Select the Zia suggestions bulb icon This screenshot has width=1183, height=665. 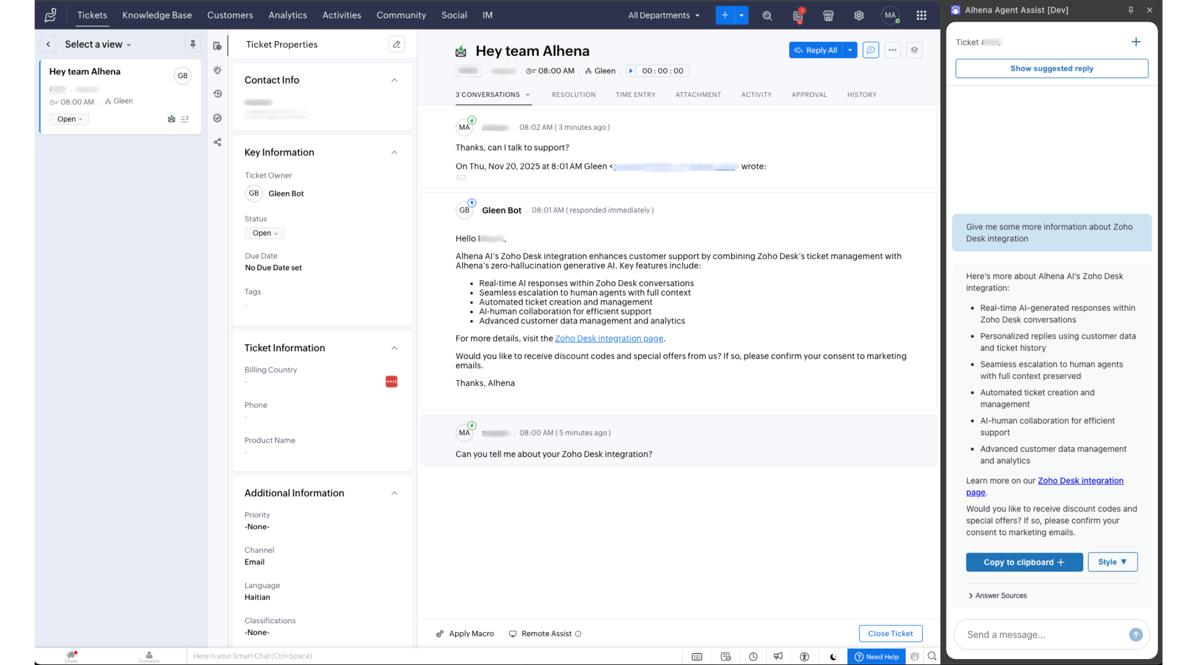click(217, 69)
